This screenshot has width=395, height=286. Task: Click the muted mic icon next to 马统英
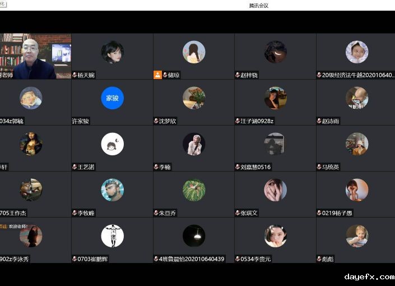tap(319, 167)
